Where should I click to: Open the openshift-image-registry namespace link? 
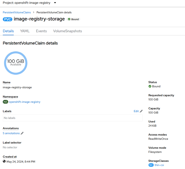(25, 102)
